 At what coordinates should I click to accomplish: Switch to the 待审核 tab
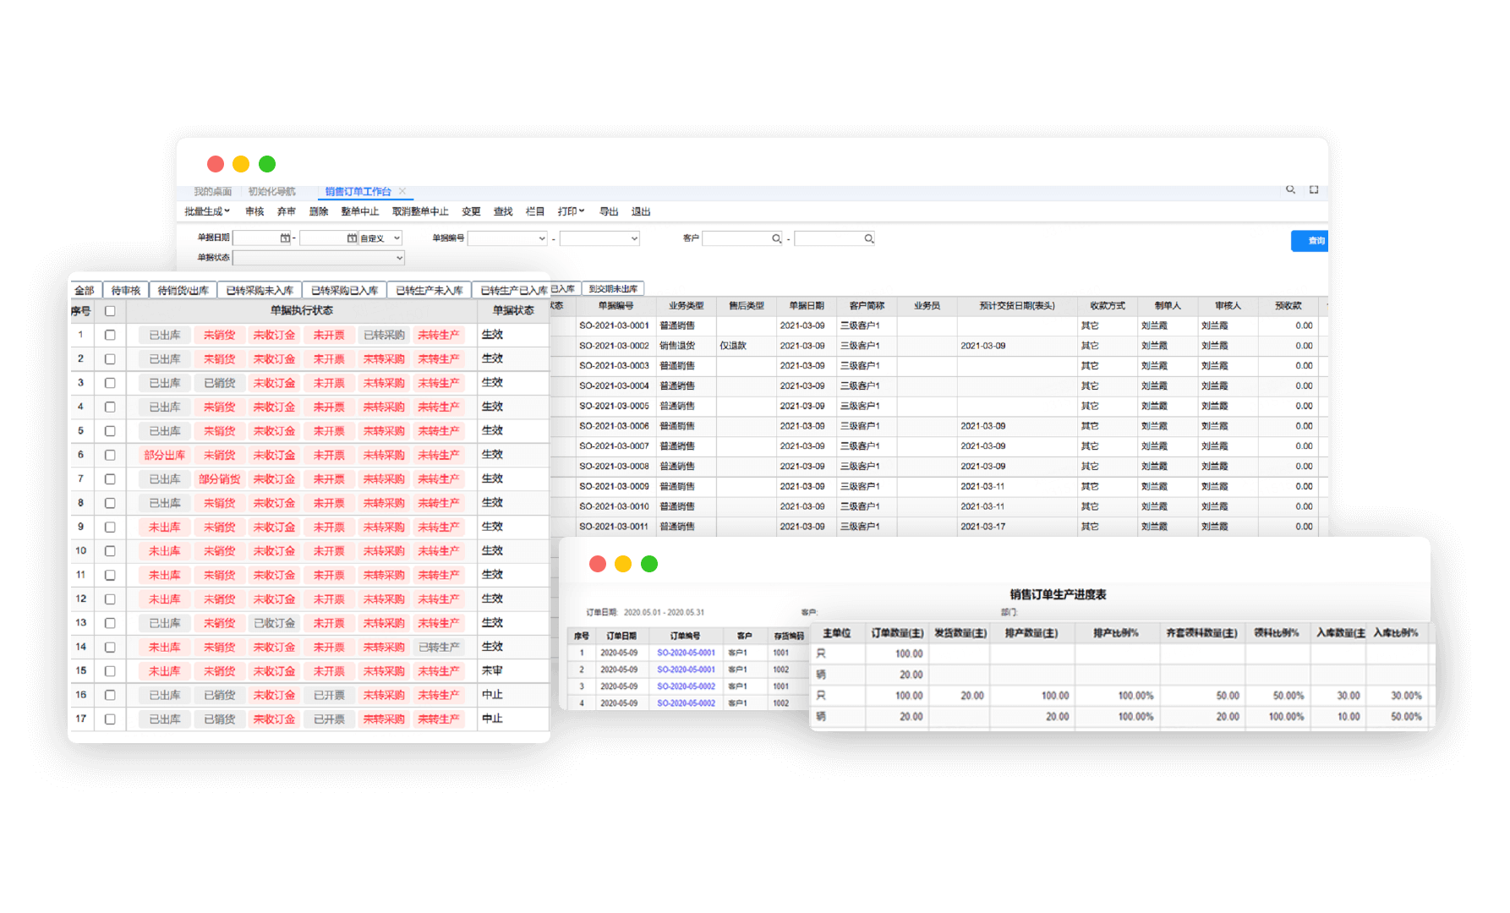coord(126,290)
